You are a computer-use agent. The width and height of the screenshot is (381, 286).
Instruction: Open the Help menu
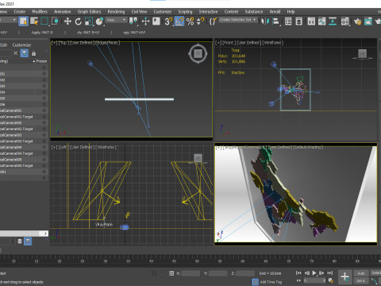tap(291, 12)
